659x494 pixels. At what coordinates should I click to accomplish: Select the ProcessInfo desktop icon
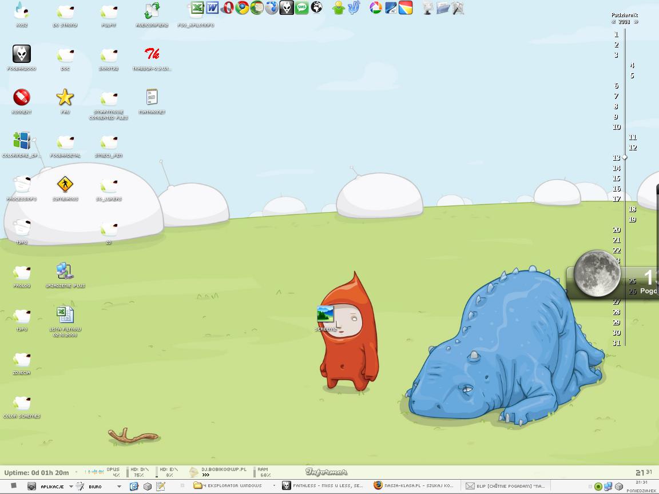21,188
